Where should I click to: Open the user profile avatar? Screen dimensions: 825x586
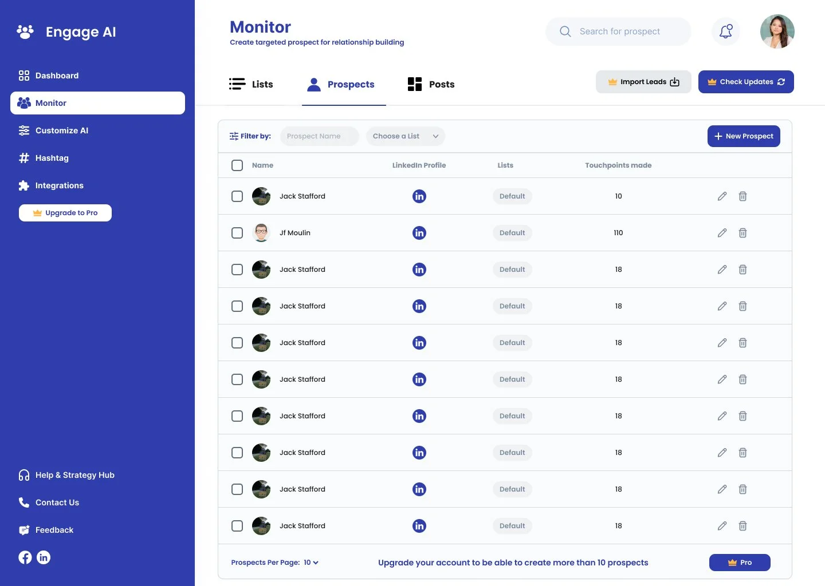(x=777, y=31)
